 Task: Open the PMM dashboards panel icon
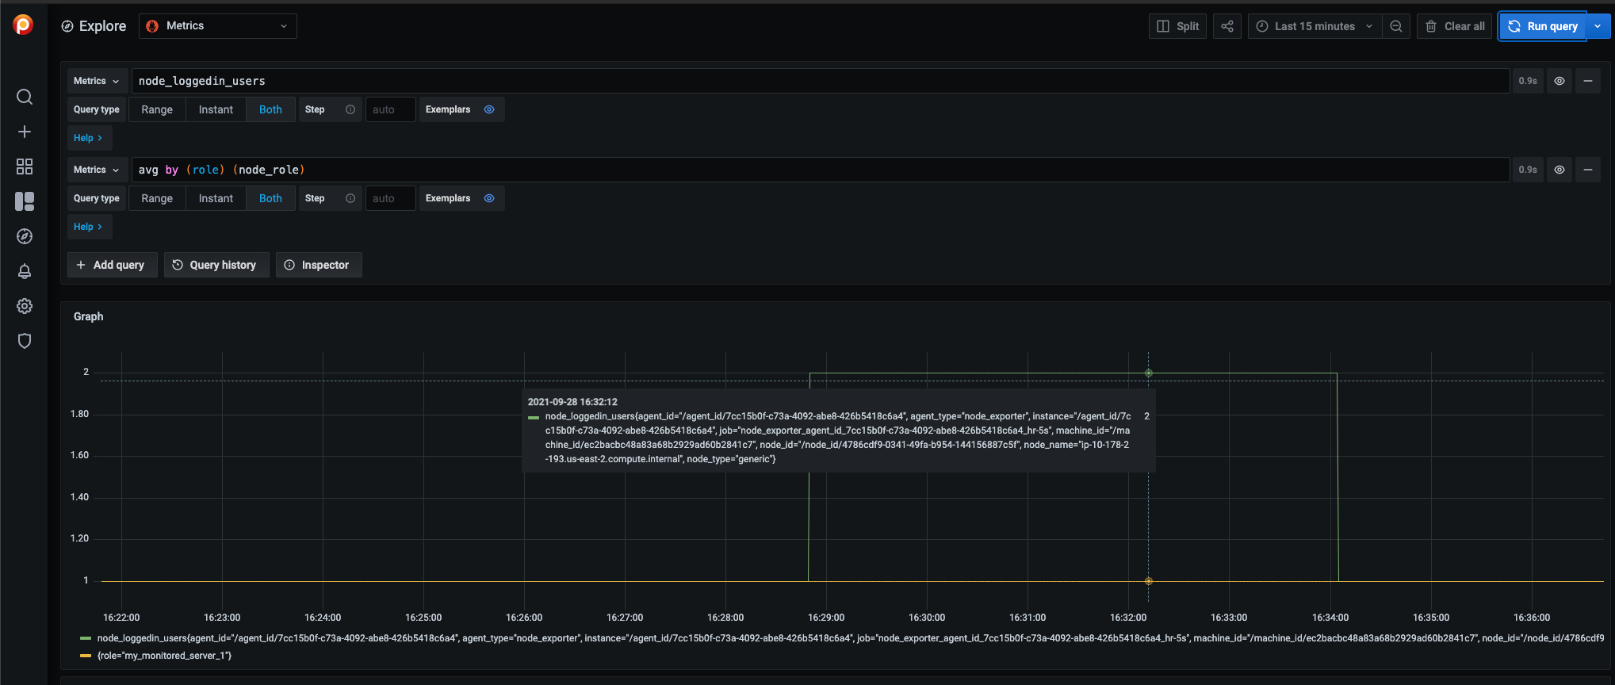(x=25, y=201)
